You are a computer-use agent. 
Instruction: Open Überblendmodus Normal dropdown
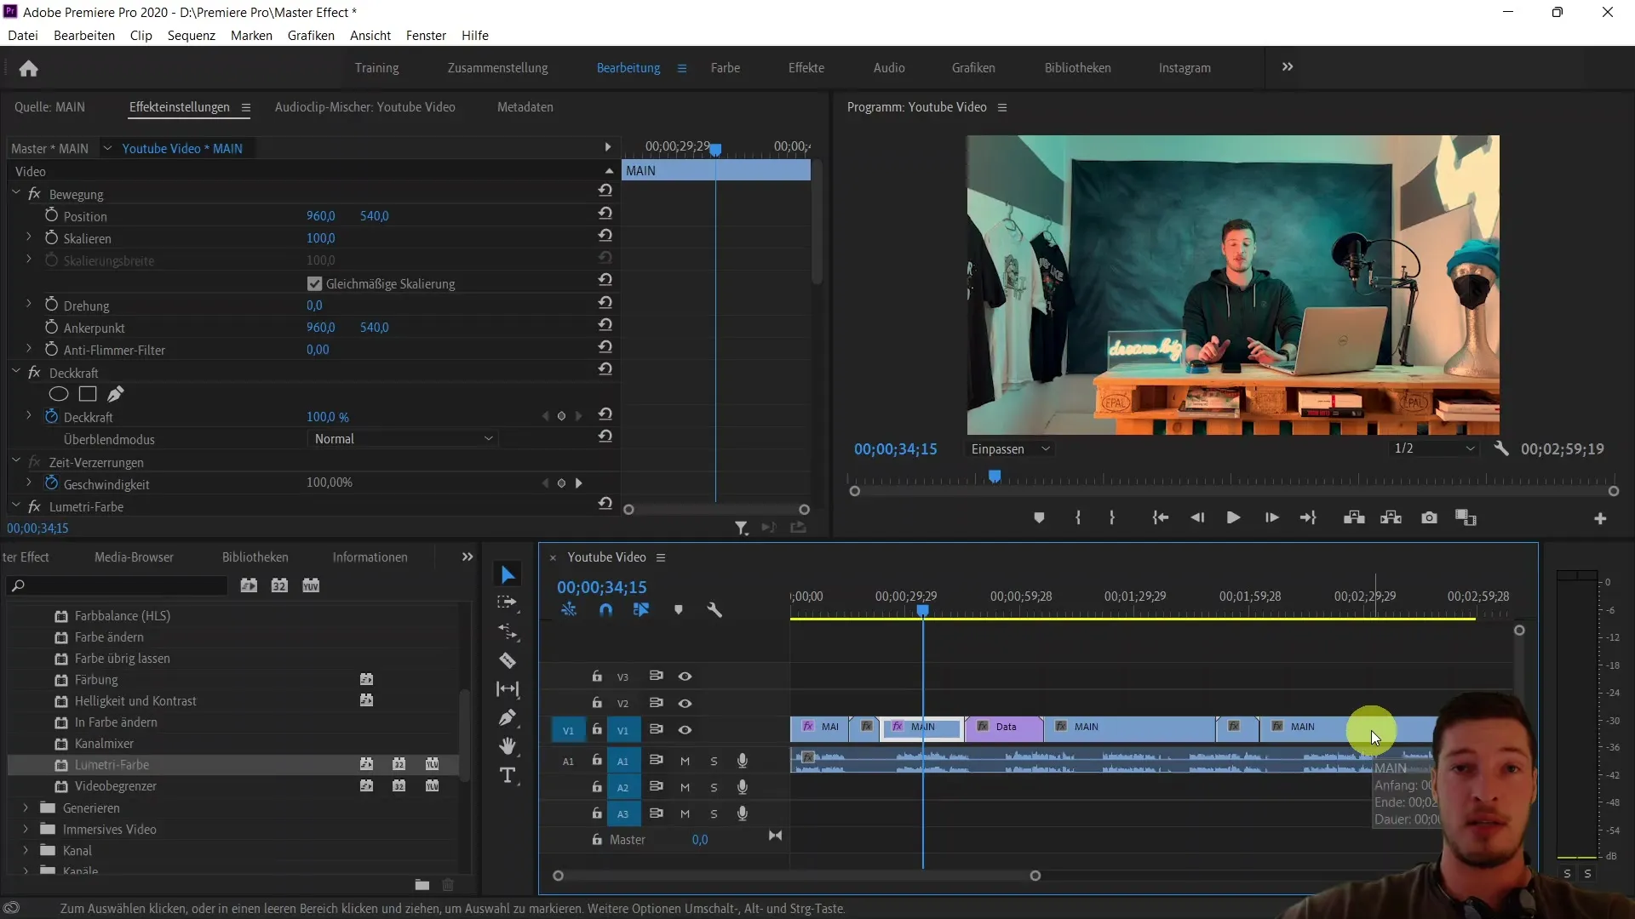tap(402, 439)
